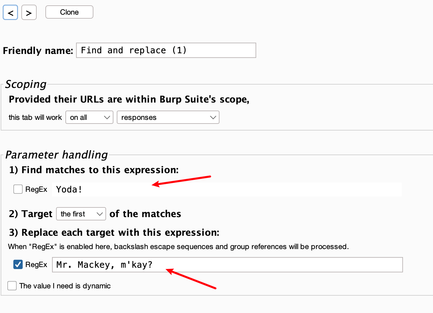
Task: Click the "2) Target" label
Action: (31, 214)
